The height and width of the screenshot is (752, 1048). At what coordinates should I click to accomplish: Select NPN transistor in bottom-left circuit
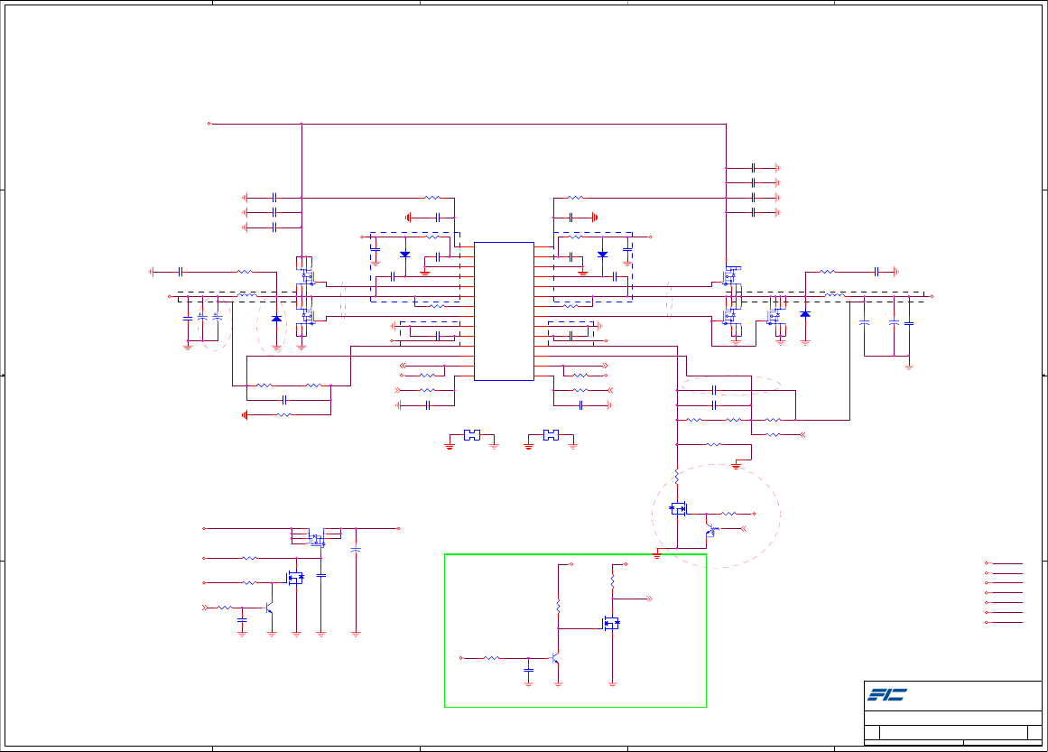[269, 608]
